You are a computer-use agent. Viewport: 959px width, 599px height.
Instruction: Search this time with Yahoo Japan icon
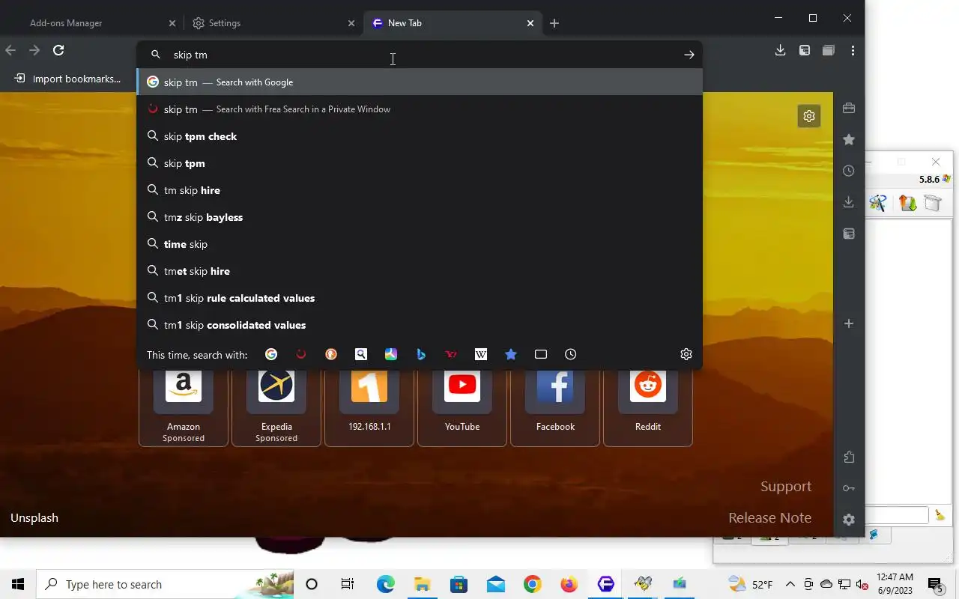tap(451, 354)
